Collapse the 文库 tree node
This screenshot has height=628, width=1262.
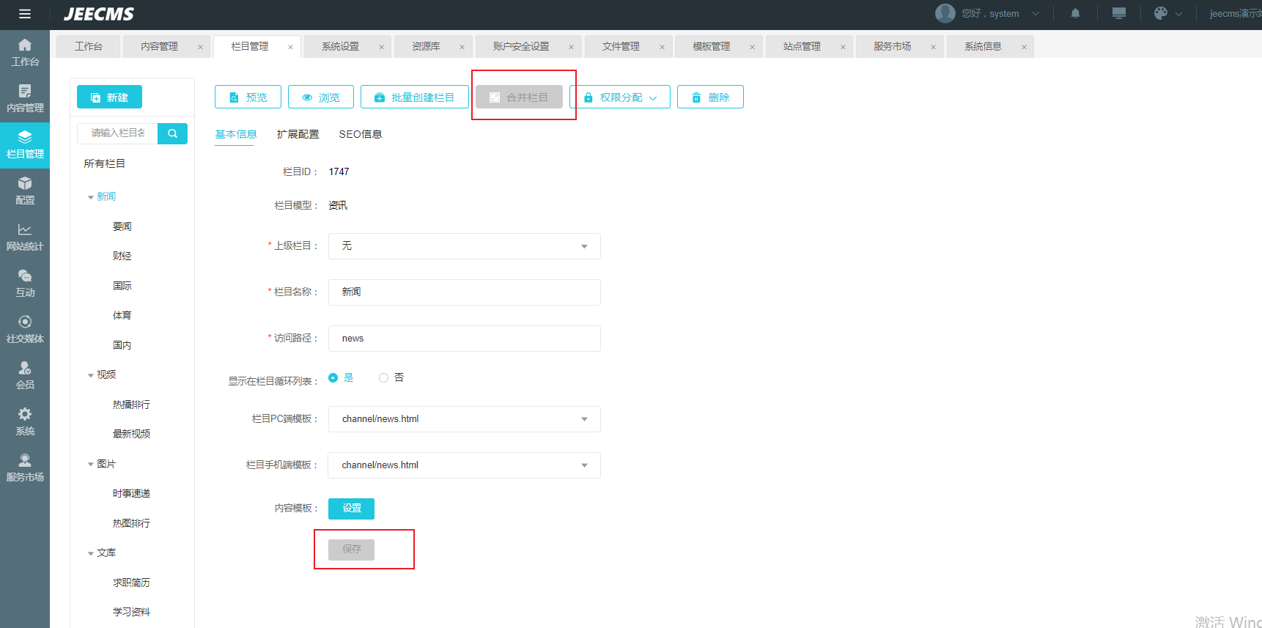click(x=91, y=553)
